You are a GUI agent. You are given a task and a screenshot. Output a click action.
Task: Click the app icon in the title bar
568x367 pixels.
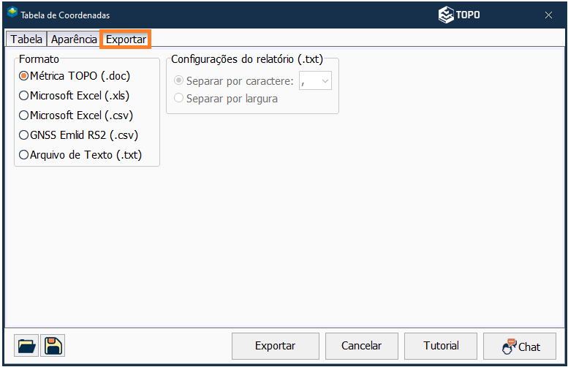pos(12,14)
